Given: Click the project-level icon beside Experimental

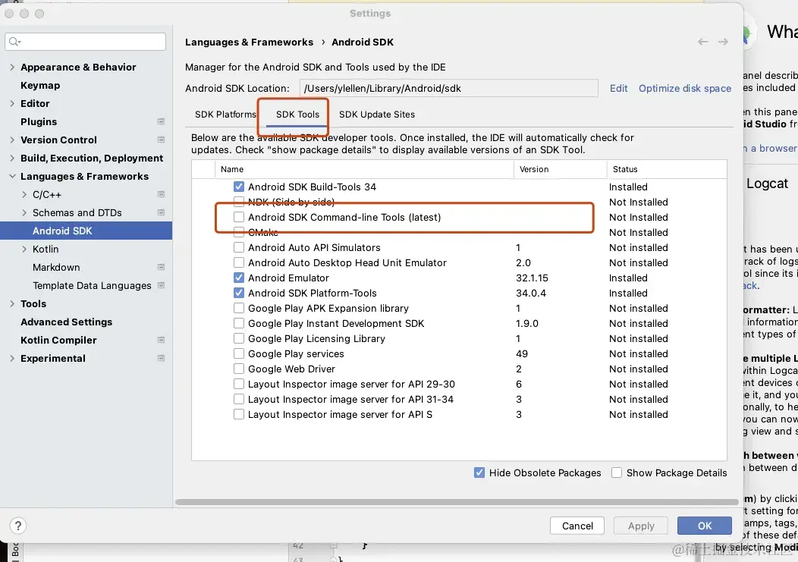Looking at the screenshot, I should coord(161,359).
